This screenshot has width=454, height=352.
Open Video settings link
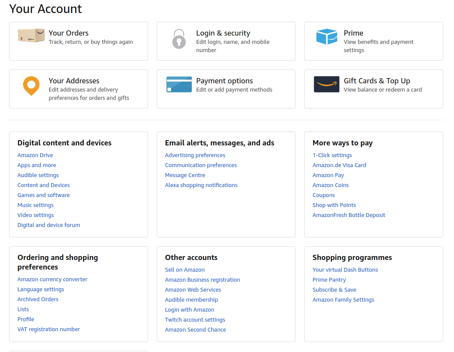(36, 215)
